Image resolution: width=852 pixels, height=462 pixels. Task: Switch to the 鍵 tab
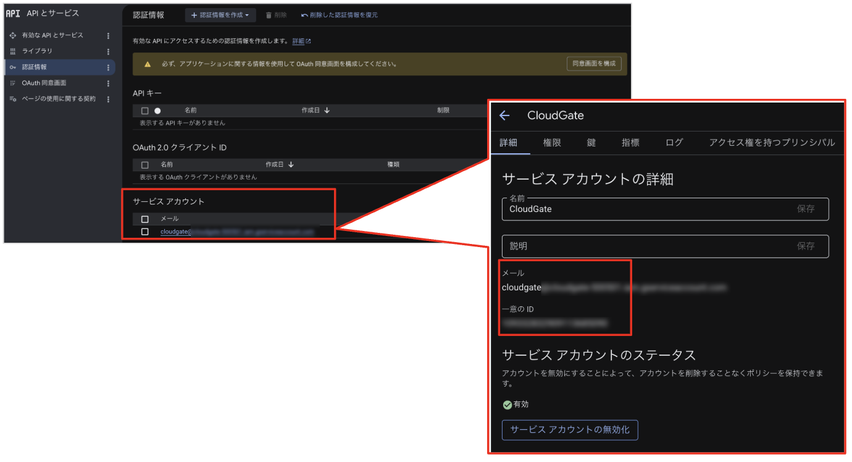click(x=591, y=143)
